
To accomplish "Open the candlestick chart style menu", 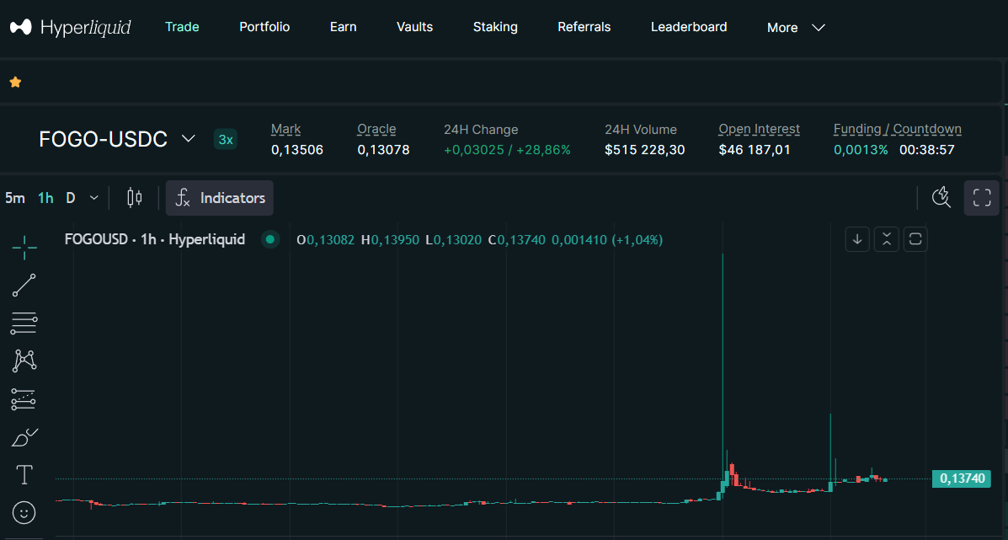I will pos(135,198).
